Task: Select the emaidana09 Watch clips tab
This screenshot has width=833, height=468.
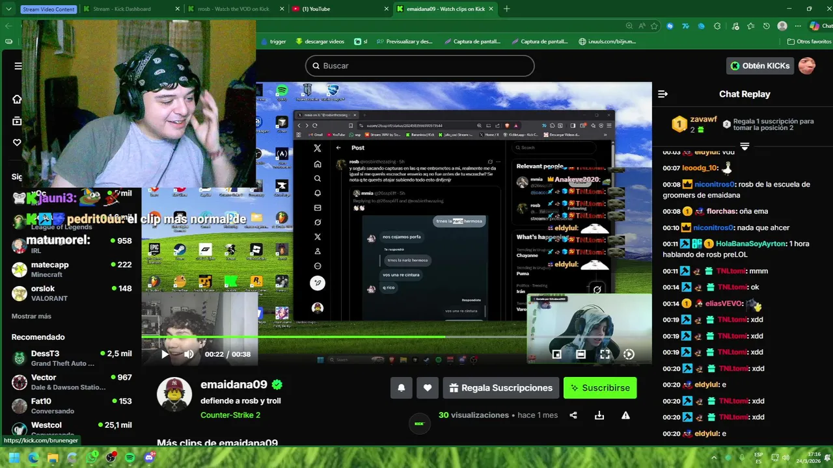Action: pyautogui.click(x=444, y=9)
